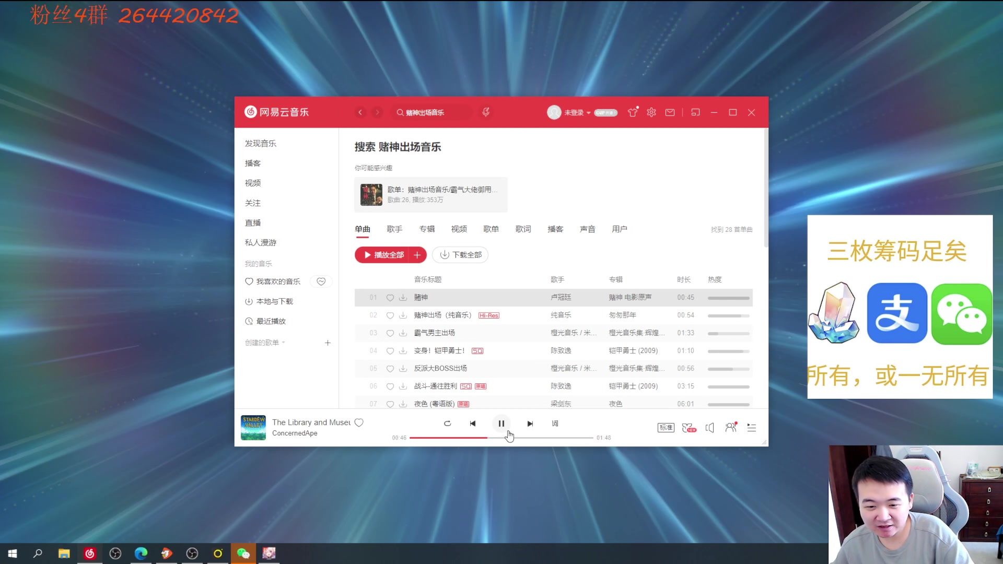This screenshot has width=1003, height=564.
Task: Click the plus icon to create a playlist
Action: tap(328, 343)
